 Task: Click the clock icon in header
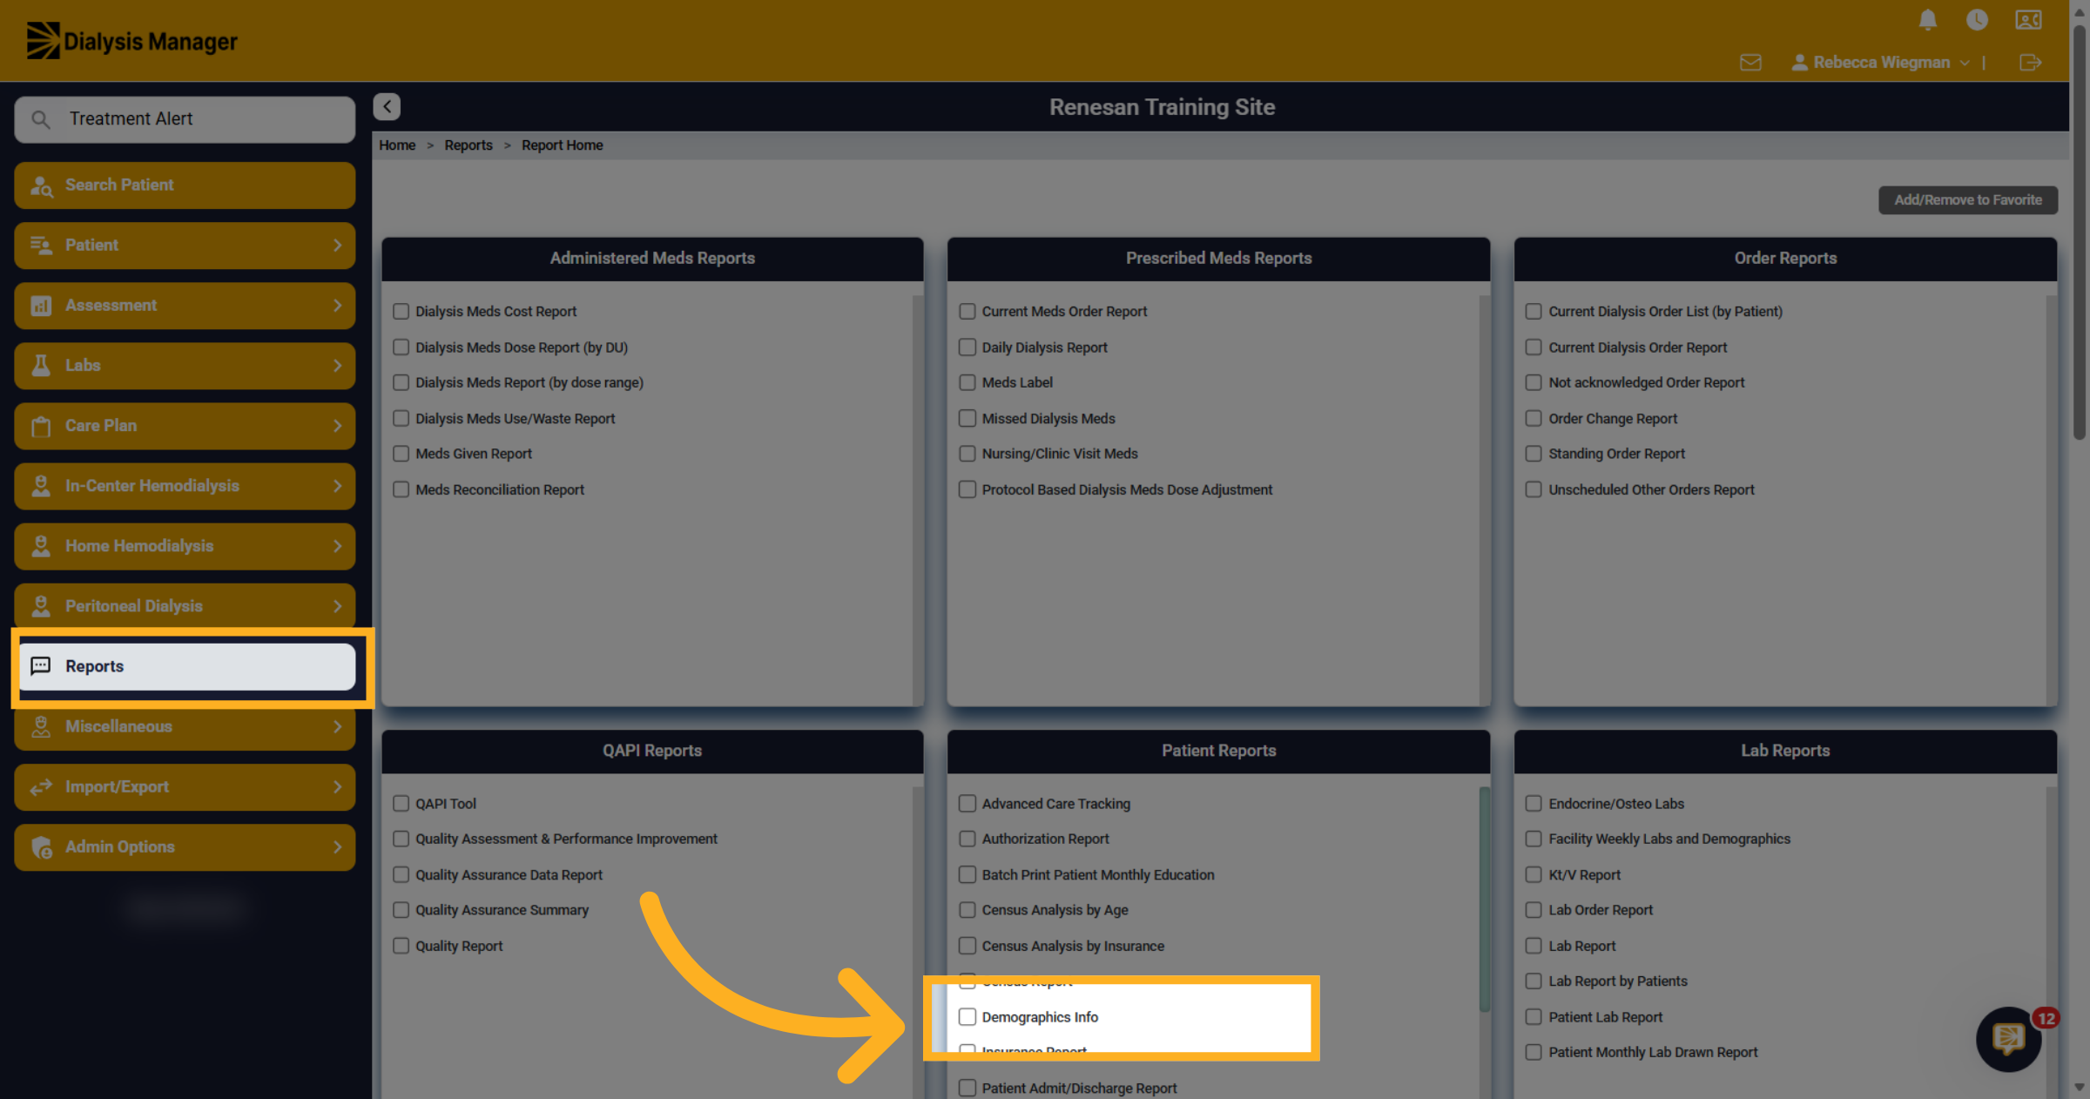pos(1977,20)
